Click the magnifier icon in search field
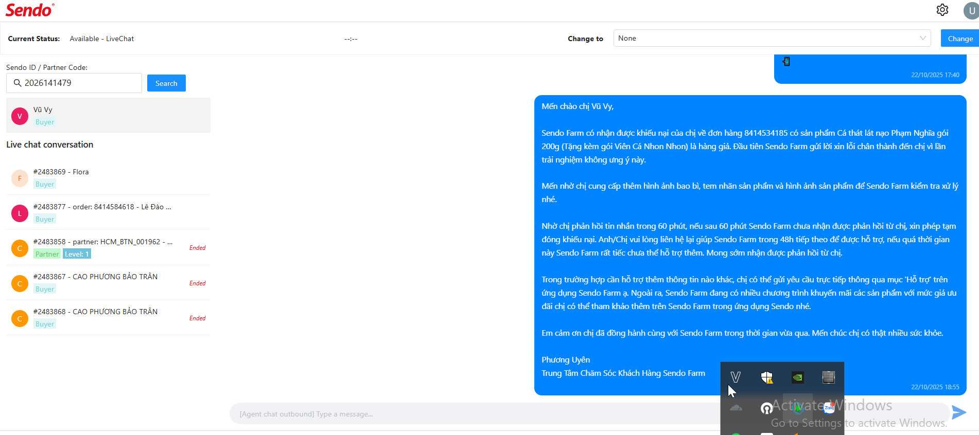 coord(18,83)
